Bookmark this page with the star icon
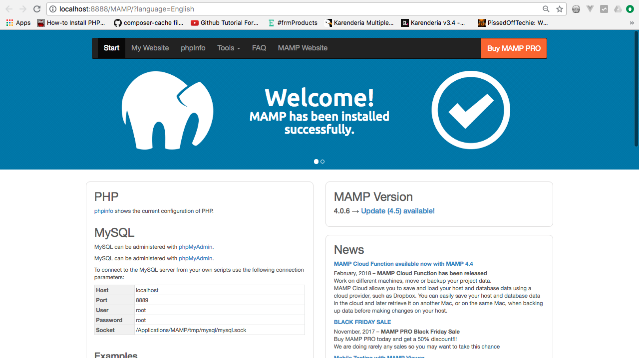Viewport: 639px width, 358px height. [x=560, y=9]
